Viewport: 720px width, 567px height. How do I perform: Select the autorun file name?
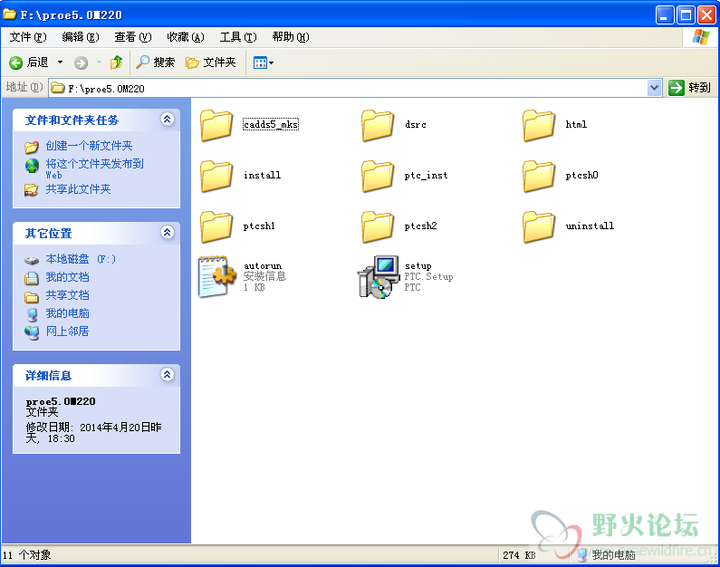pos(263,265)
